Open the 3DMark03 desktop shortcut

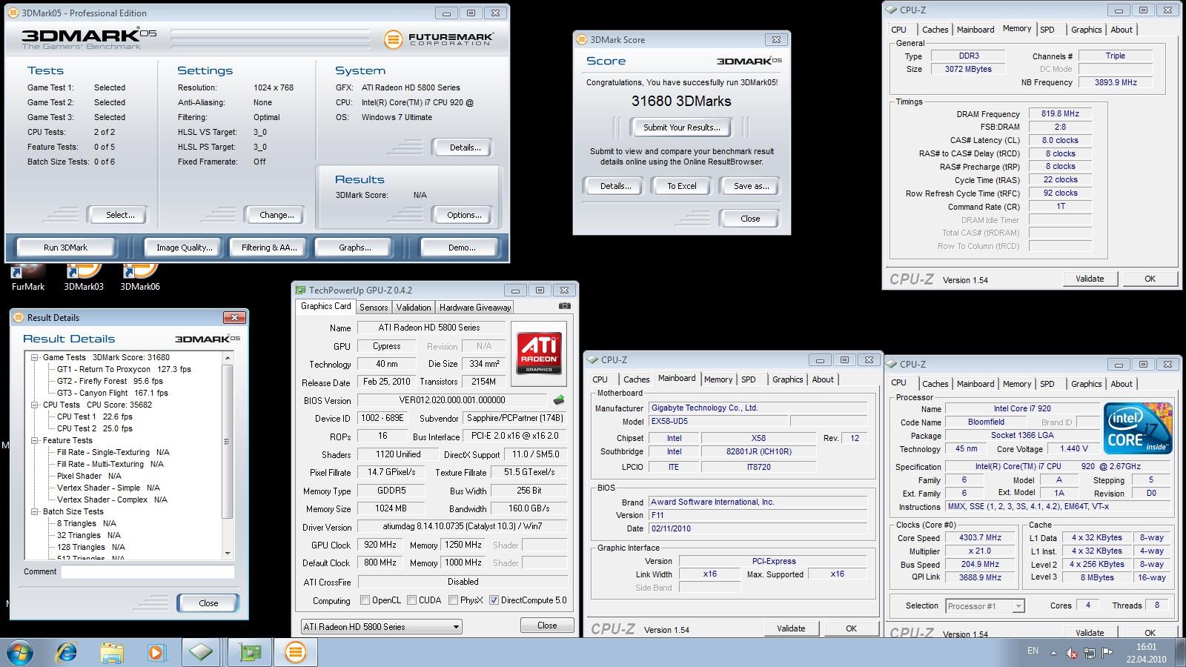point(84,276)
